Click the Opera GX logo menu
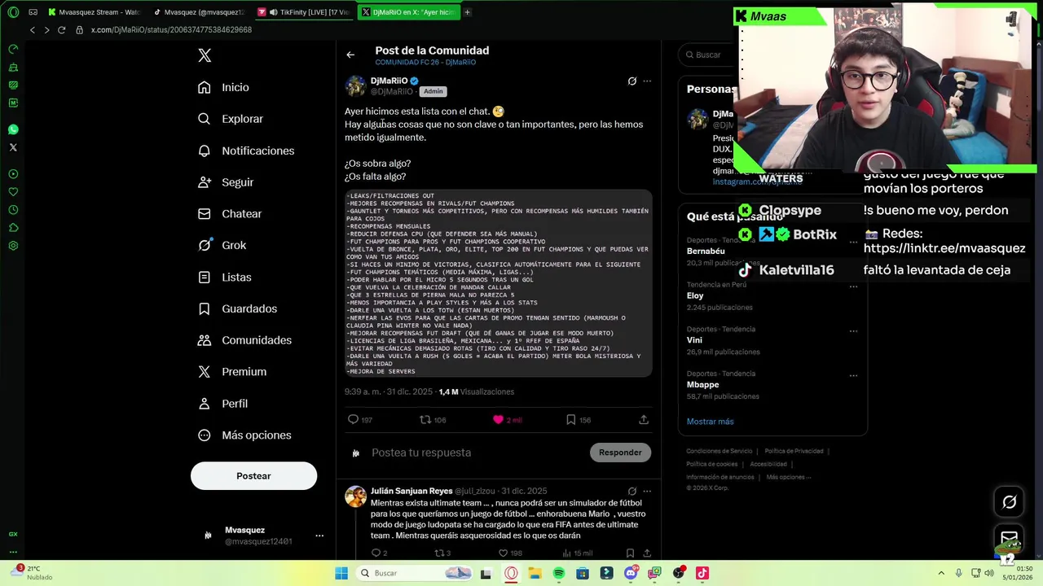Image resolution: width=1043 pixels, height=586 pixels. pos(13,12)
